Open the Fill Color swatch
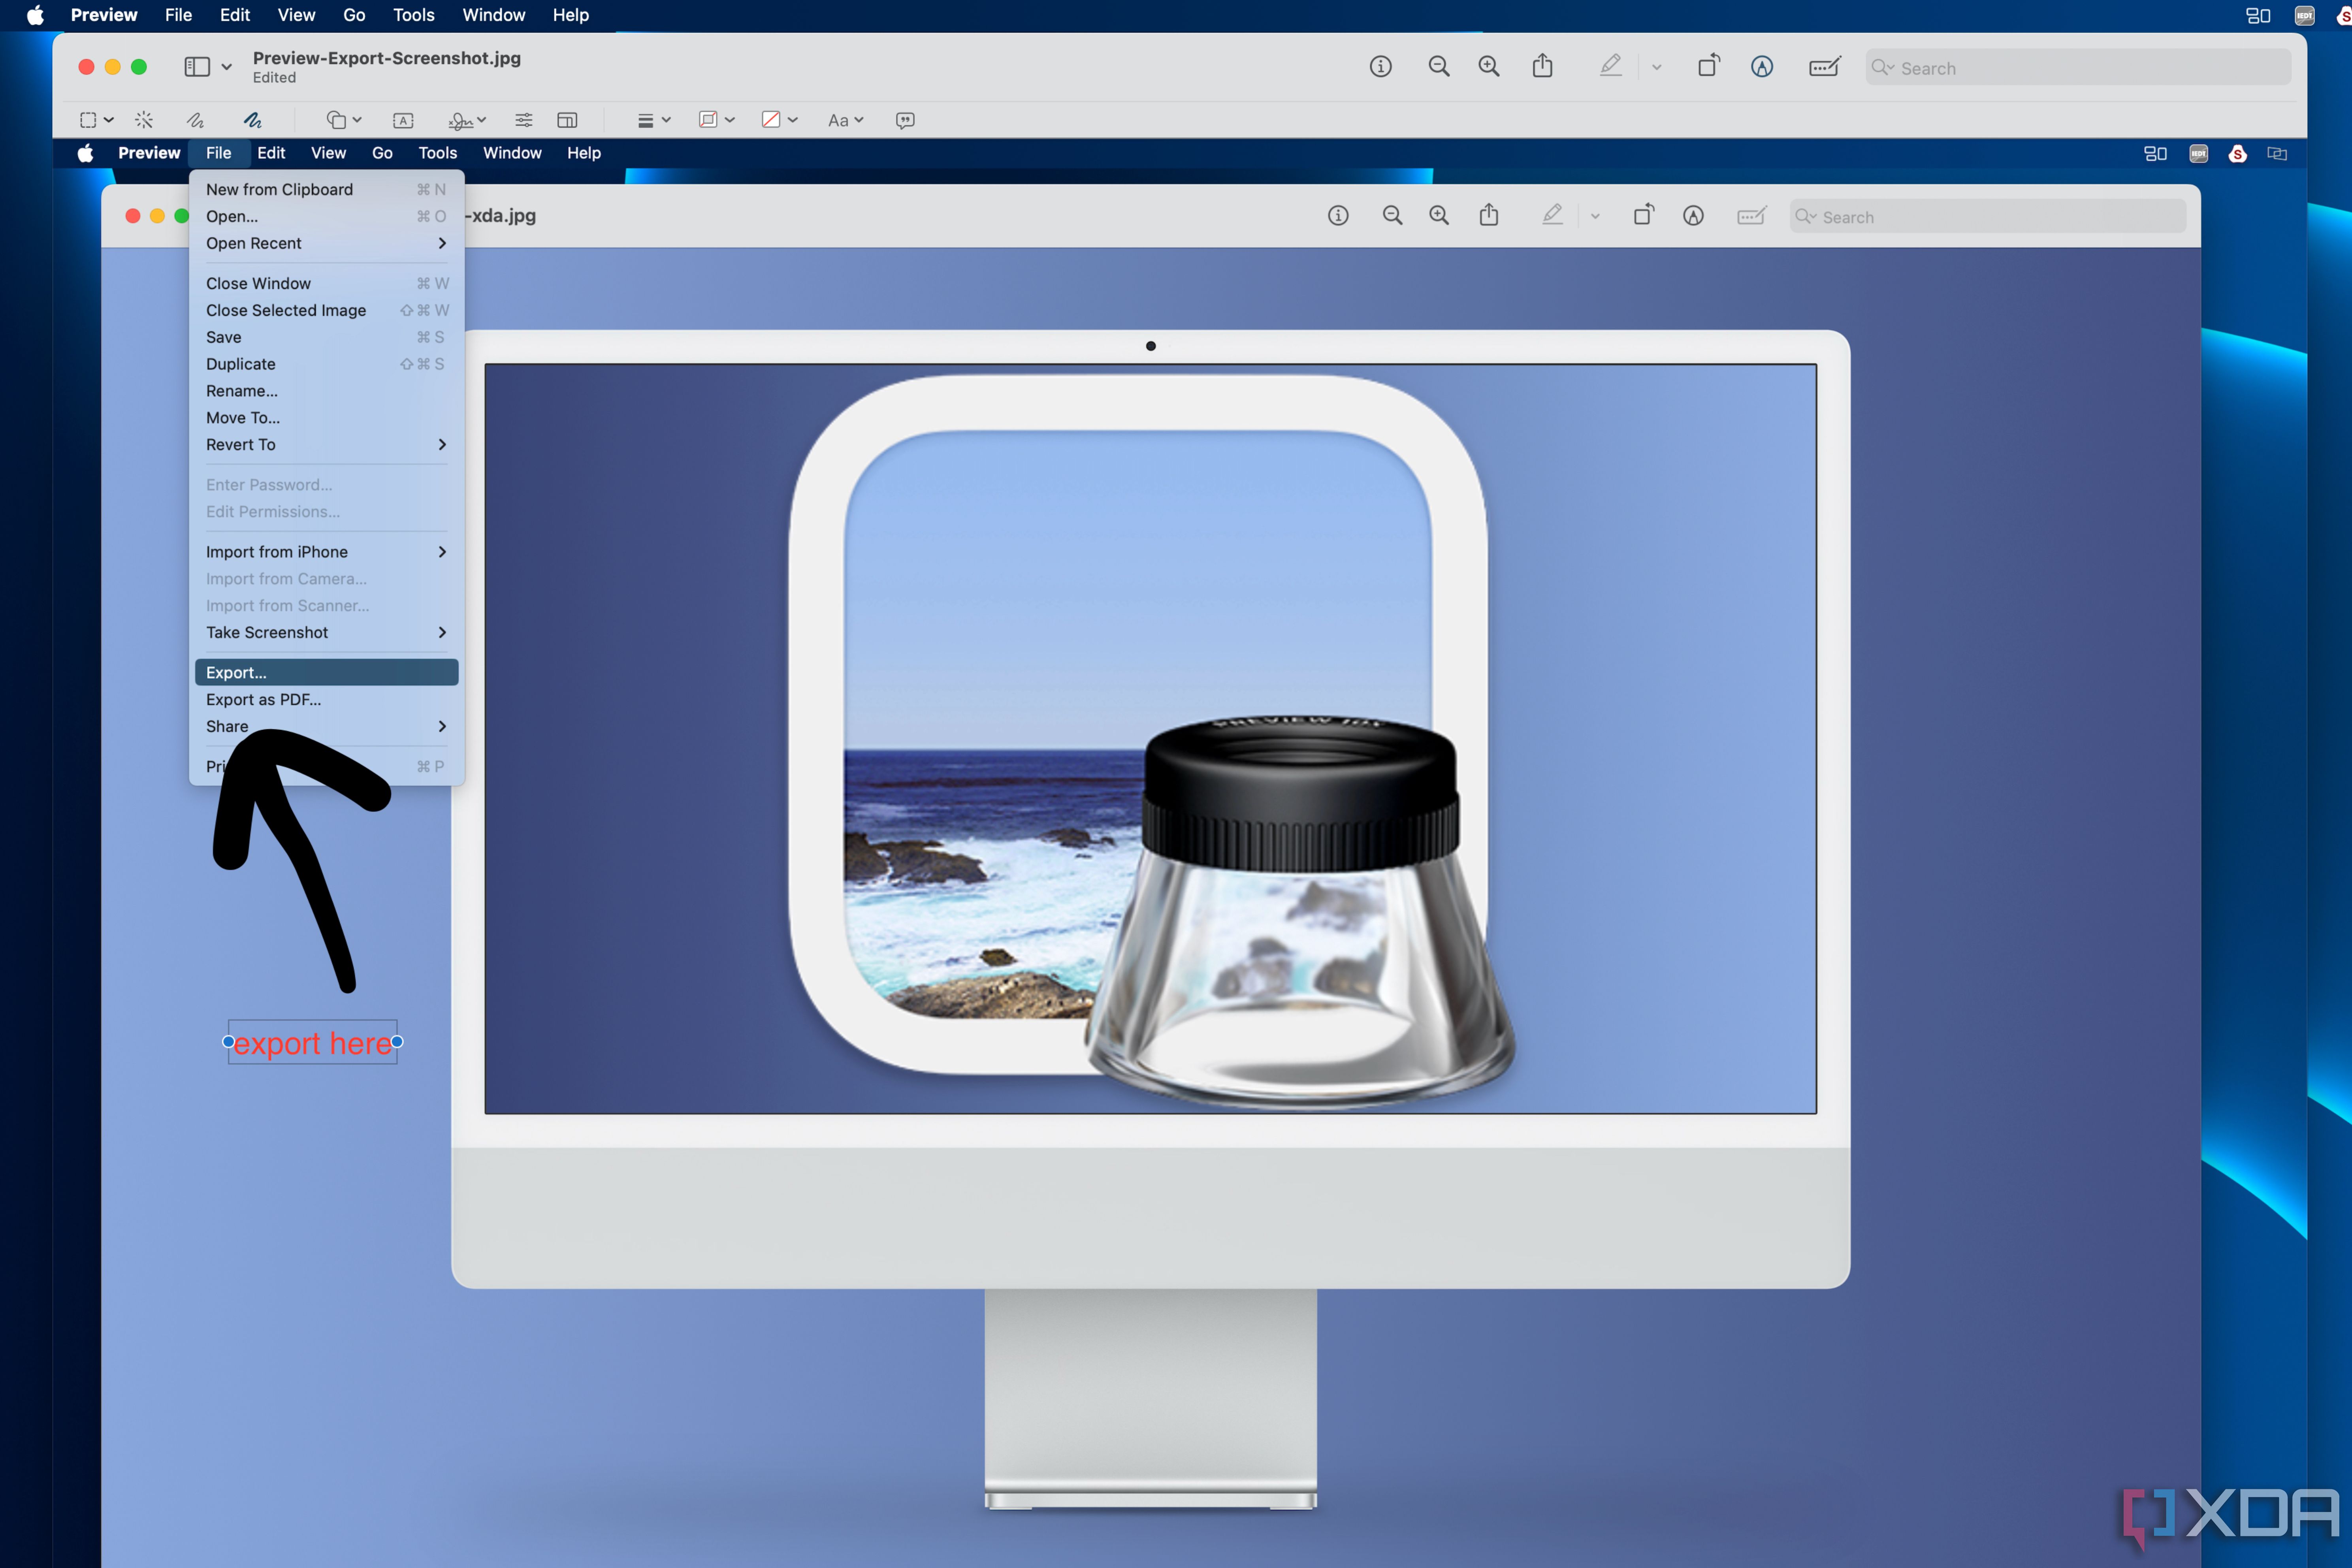2352x1568 pixels. [x=779, y=120]
